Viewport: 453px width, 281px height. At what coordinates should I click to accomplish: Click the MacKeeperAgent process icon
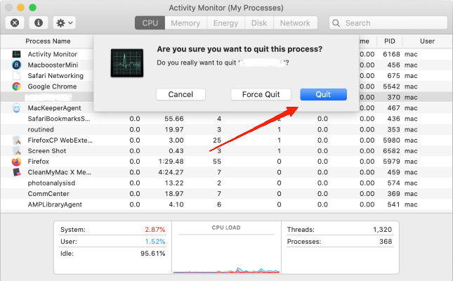pyautogui.click(x=15, y=108)
